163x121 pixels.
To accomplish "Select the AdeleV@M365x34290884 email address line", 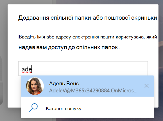I will (93, 91).
